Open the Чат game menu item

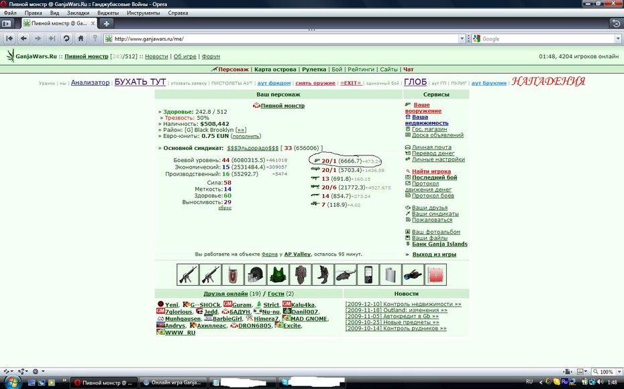pyautogui.click(x=409, y=70)
